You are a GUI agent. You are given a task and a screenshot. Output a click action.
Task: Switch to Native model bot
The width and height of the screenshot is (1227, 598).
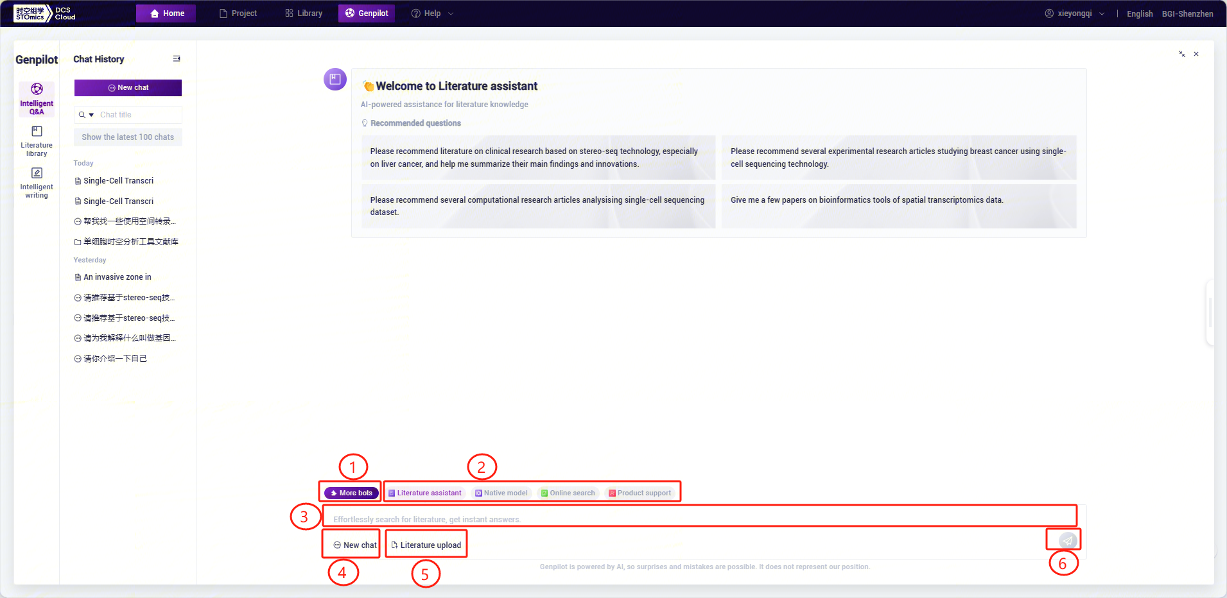coord(501,493)
